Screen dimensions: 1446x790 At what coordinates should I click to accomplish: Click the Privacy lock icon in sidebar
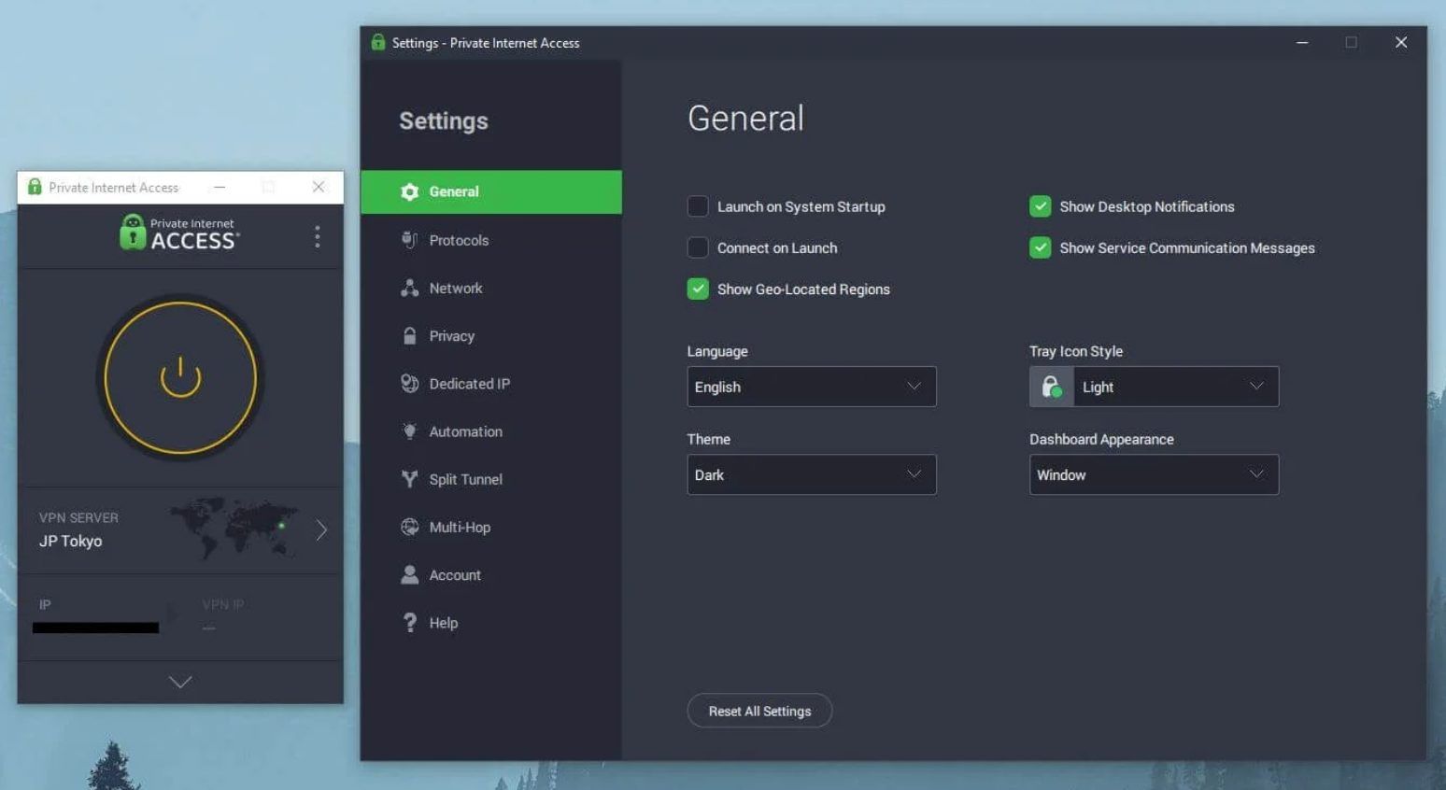(x=409, y=335)
